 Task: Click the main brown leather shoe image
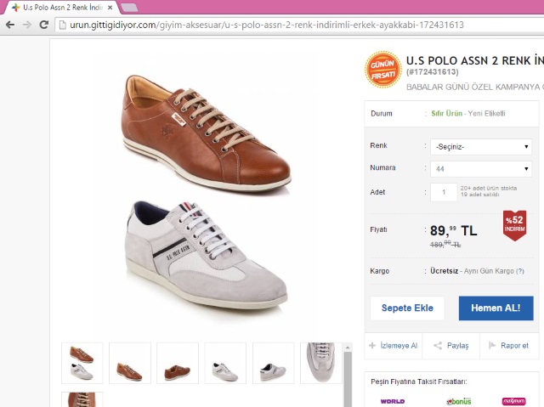click(207, 133)
